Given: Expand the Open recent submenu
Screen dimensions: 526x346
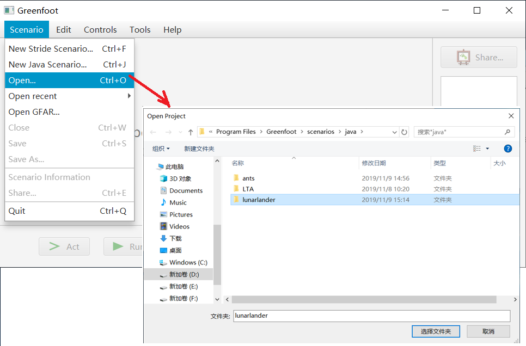Looking at the screenshot, I should 68,96.
